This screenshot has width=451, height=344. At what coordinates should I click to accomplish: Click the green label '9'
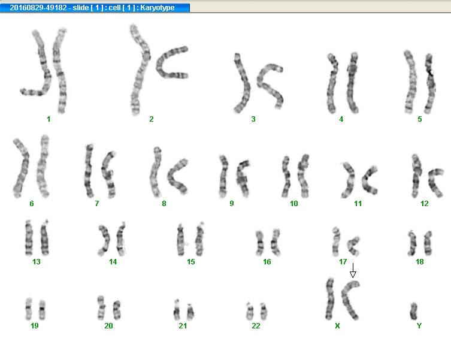(232, 204)
